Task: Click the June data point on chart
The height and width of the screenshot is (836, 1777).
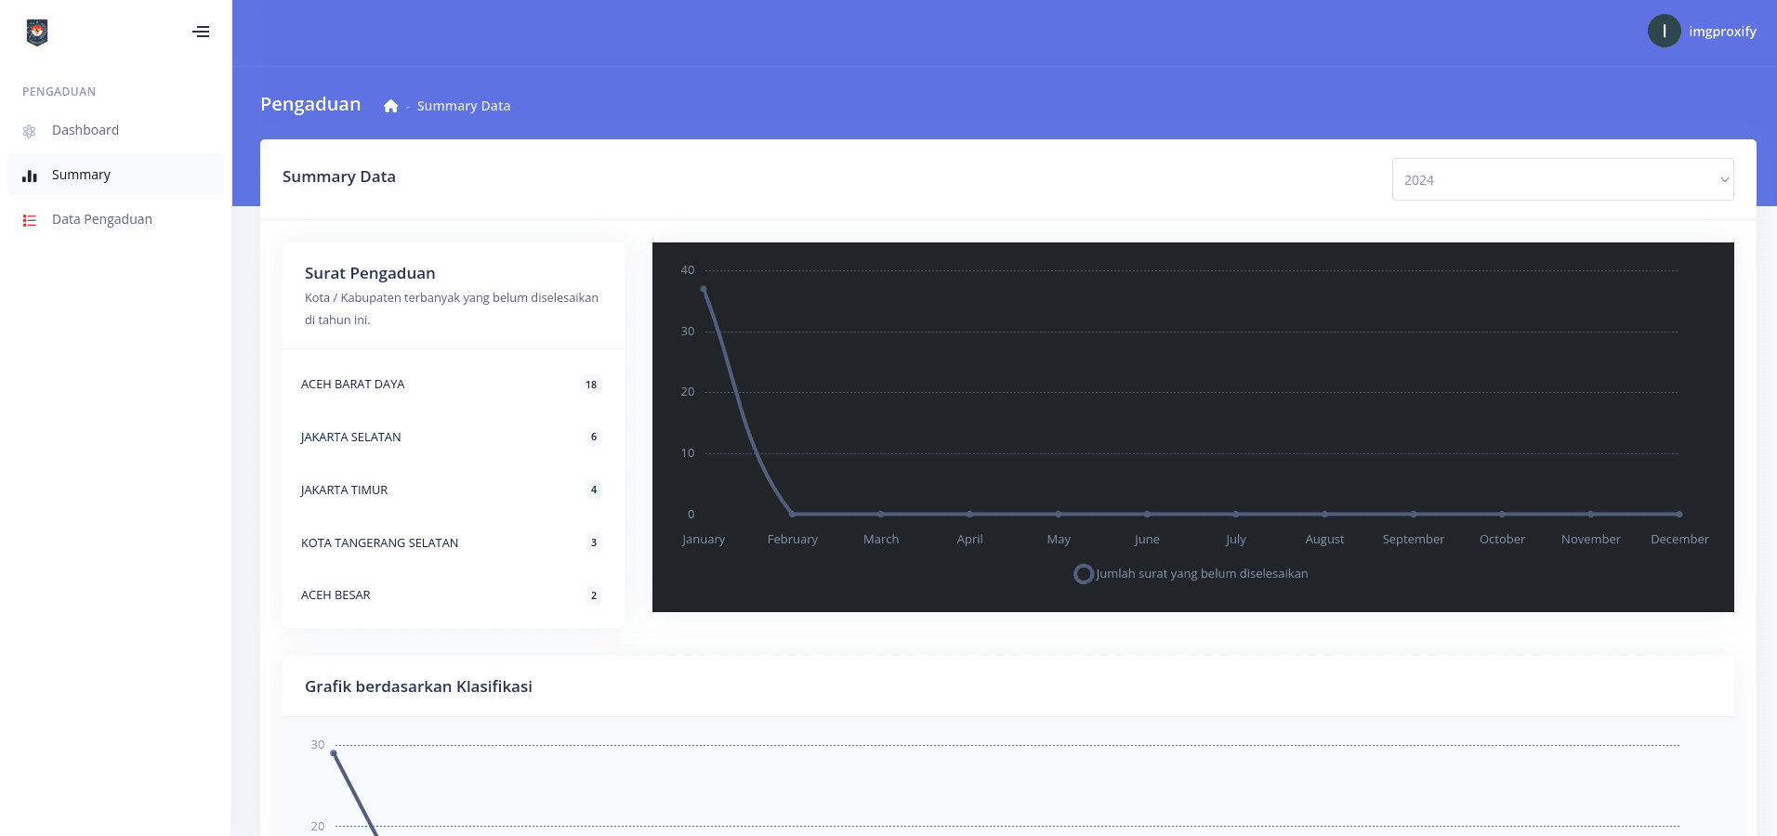Action: coord(1147,514)
